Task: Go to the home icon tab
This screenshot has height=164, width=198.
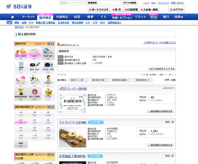Action: (12, 17)
